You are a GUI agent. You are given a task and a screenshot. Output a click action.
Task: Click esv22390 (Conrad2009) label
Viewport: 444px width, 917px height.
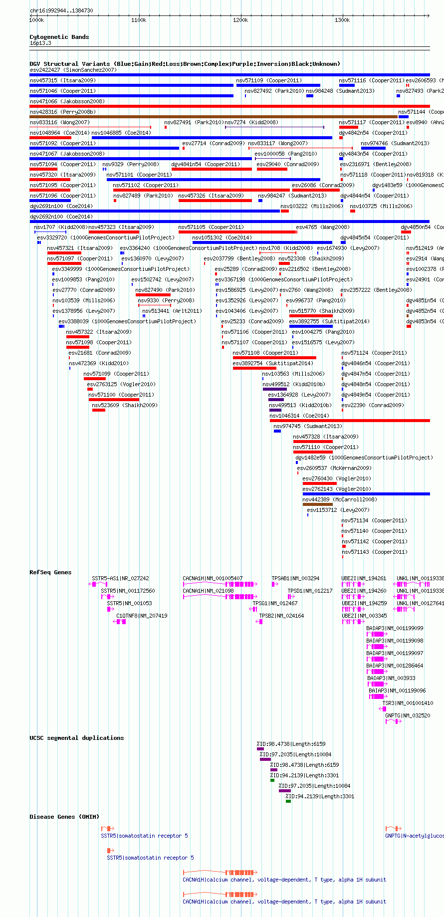pyautogui.click(x=373, y=405)
